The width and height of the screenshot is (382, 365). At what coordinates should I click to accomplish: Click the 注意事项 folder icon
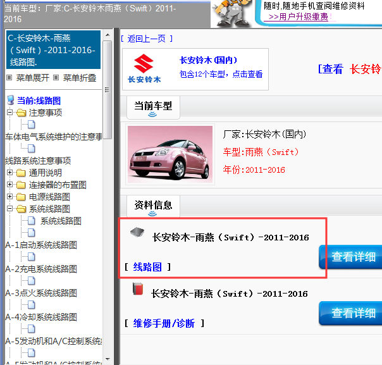point(22,113)
